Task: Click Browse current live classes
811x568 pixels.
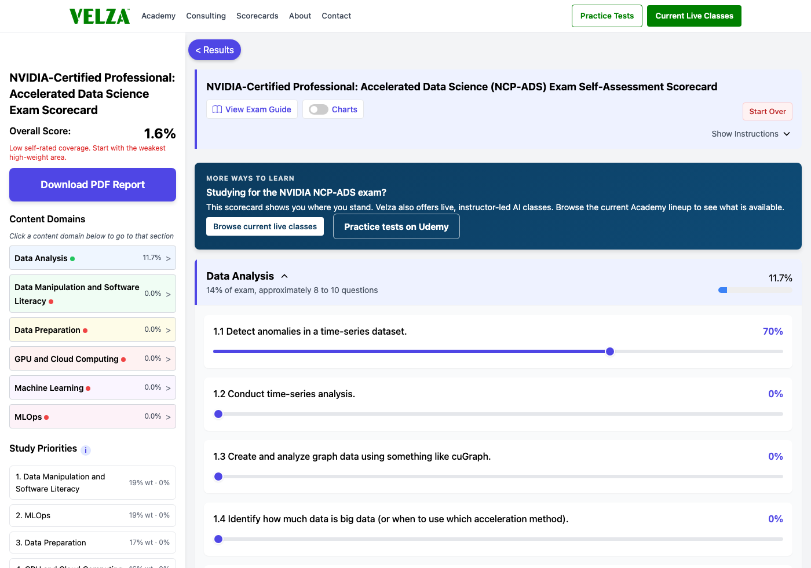Action: click(x=265, y=226)
